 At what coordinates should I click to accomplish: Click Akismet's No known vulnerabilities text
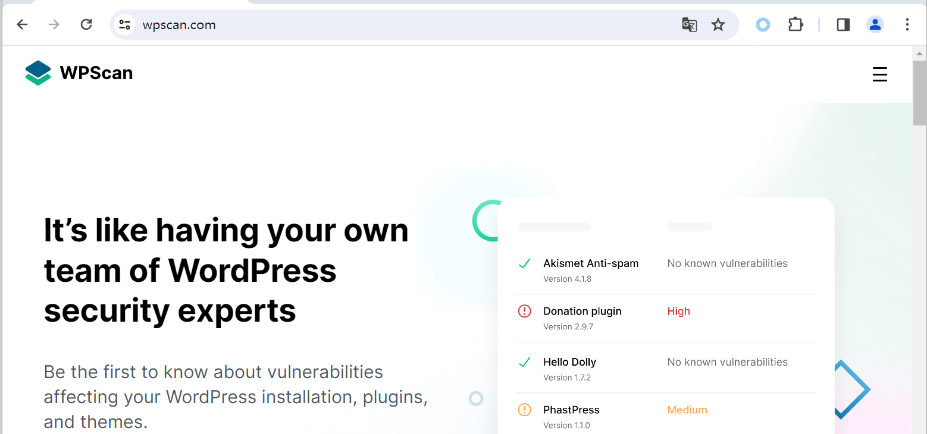pyautogui.click(x=728, y=263)
